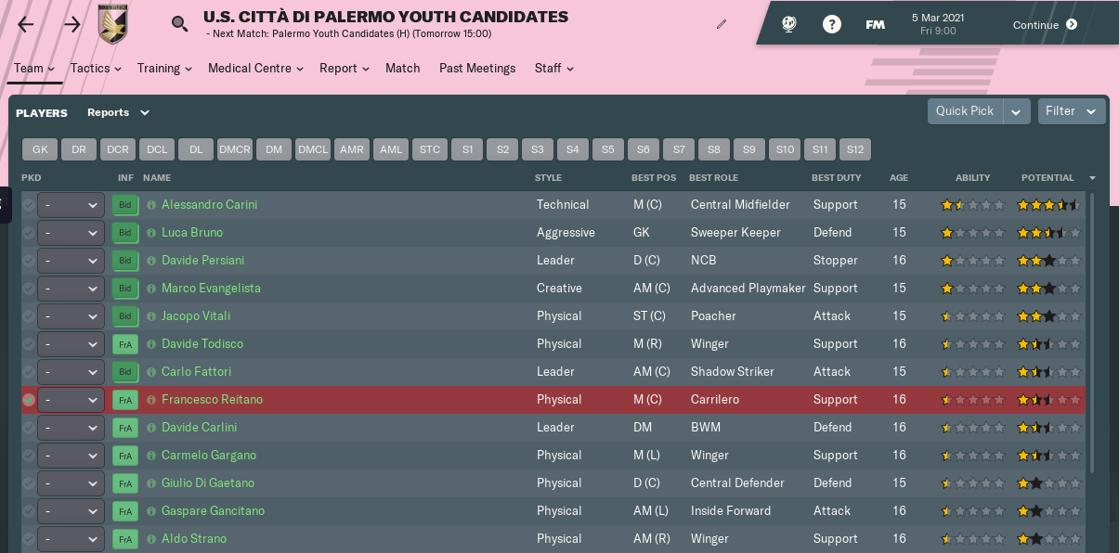This screenshot has width=1119, height=553.
Task: Open picked-position dropdown for Alessandro Carini
Action: point(72,205)
